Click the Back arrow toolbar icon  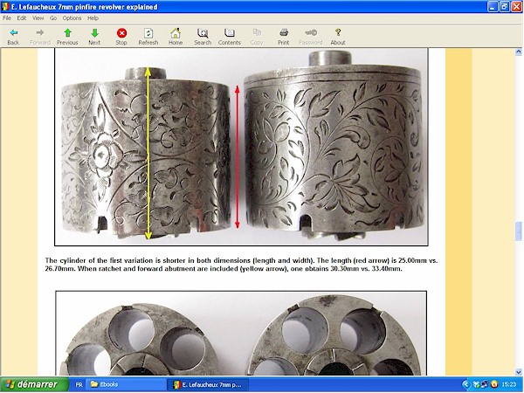point(13,33)
